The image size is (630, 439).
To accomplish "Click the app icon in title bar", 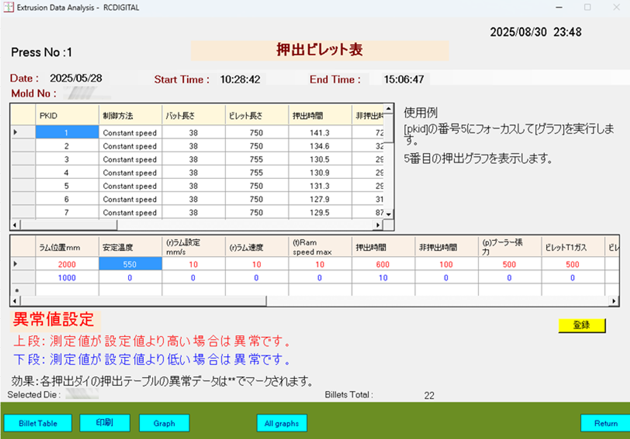I will point(9,8).
